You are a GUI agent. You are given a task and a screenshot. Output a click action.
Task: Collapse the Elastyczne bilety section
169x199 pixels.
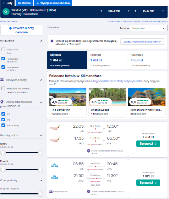(x=41, y=80)
